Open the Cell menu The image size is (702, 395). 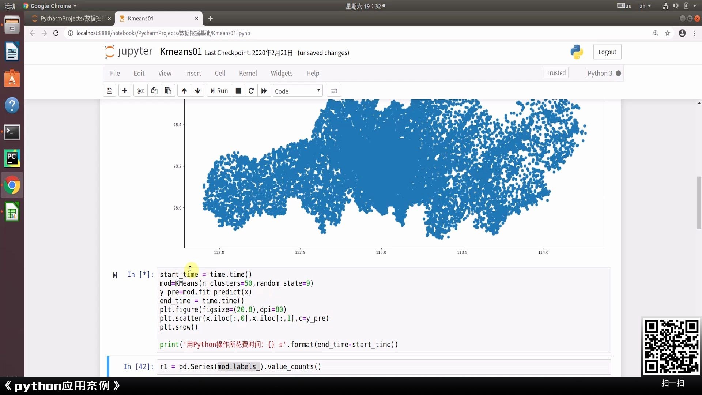point(220,73)
